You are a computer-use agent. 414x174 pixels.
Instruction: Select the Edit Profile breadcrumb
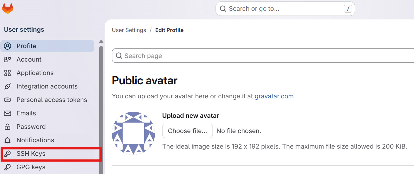click(x=169, y=30)
